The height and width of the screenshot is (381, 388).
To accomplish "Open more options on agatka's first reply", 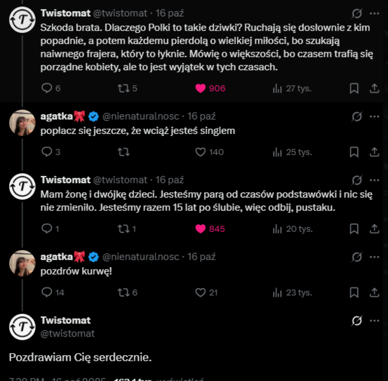I will [374, 116].
